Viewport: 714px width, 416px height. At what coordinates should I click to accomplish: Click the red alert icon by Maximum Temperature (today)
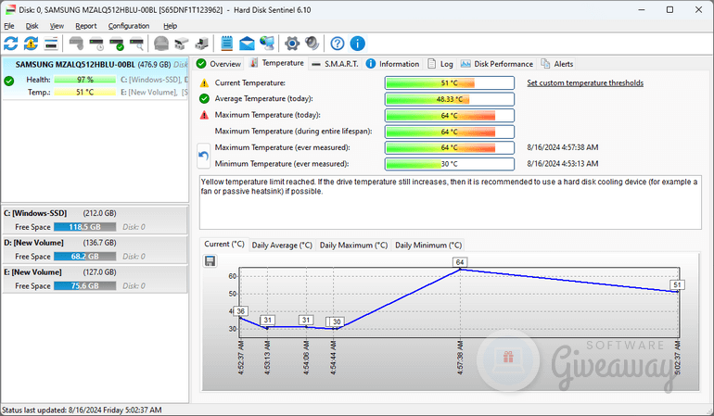(x=204, y=115)
